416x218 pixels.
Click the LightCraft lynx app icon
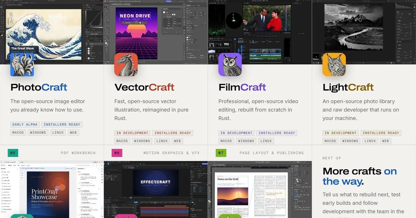tap(334, 64)
